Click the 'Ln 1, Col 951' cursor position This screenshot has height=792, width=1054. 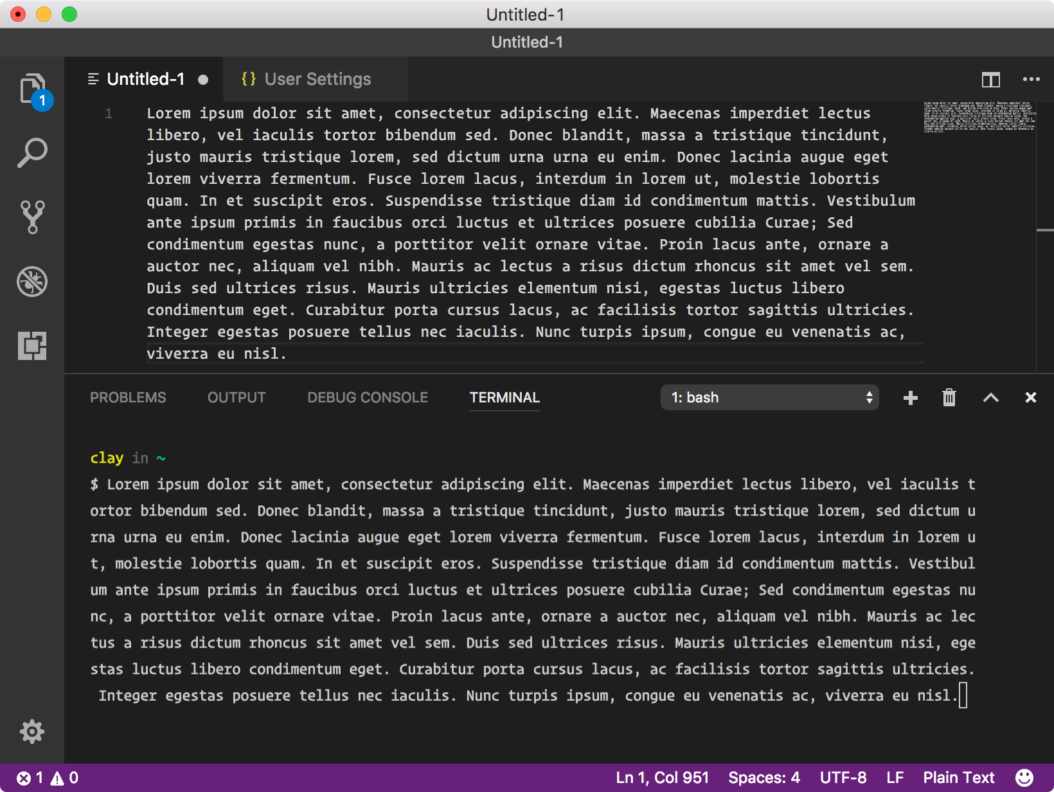(x=662, y=778)
